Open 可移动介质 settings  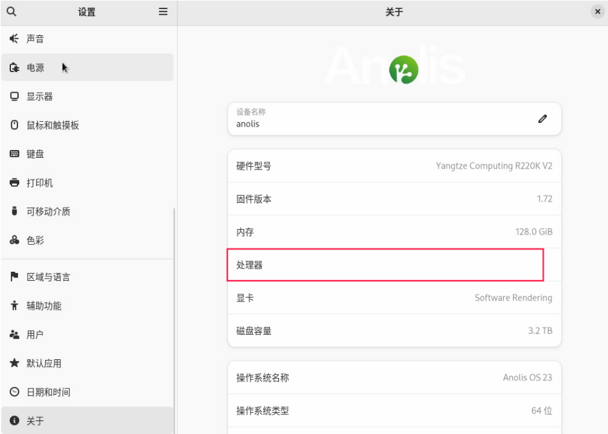click(48, 211)
